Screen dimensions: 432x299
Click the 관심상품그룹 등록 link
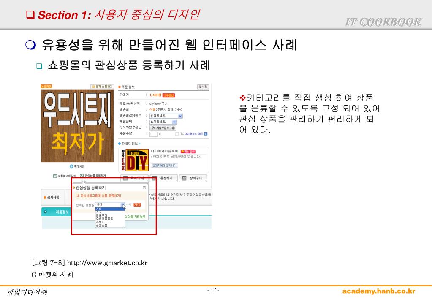coord(135,216)
